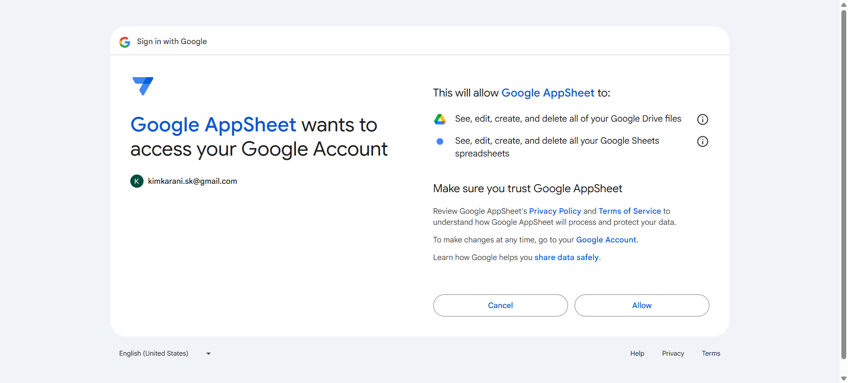Open the share data safely link
Image resolution: width=848 pixels, height=383 pixels.
click(x=566, y=257)
